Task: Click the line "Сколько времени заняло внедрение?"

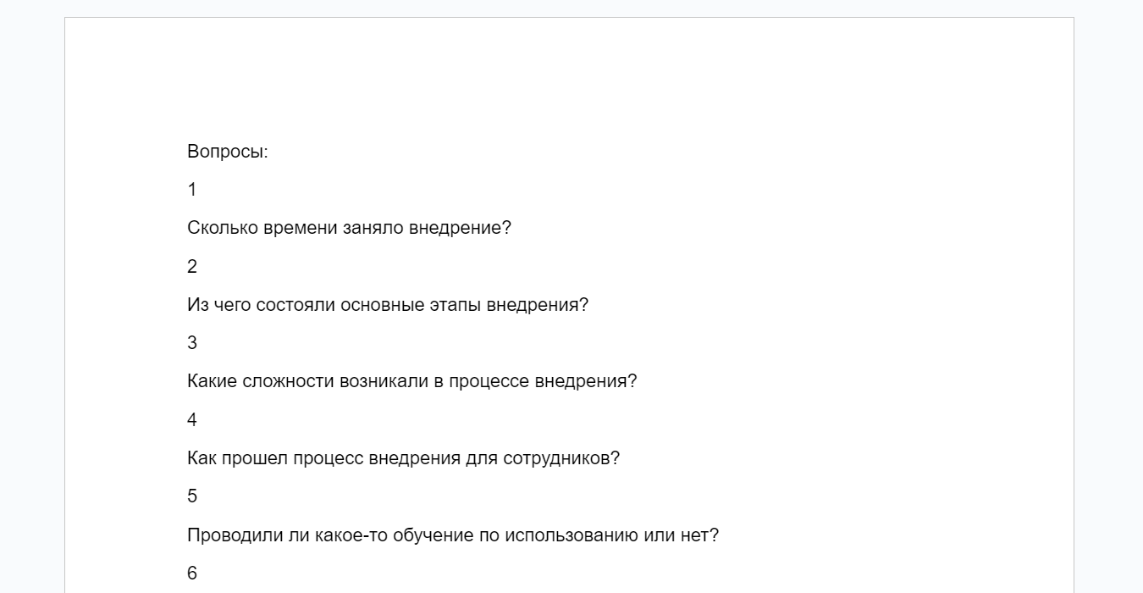Action: click(349, 229)
